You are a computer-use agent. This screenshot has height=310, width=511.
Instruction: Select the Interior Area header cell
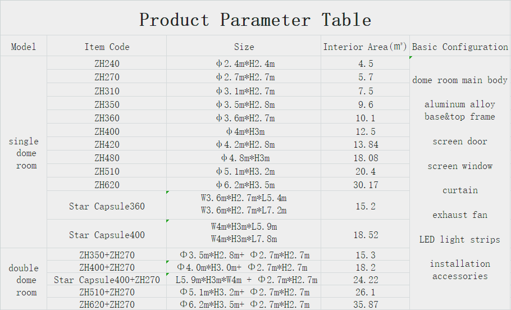click(365, 47)
